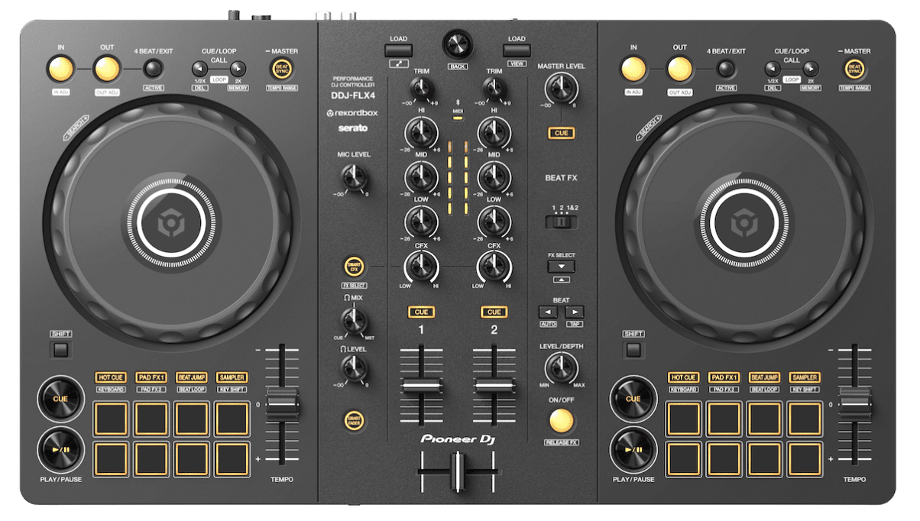Toggle BEAT SYNC on deck 1
The height and width of the screenshot is (521, 920).
point(283,70)
